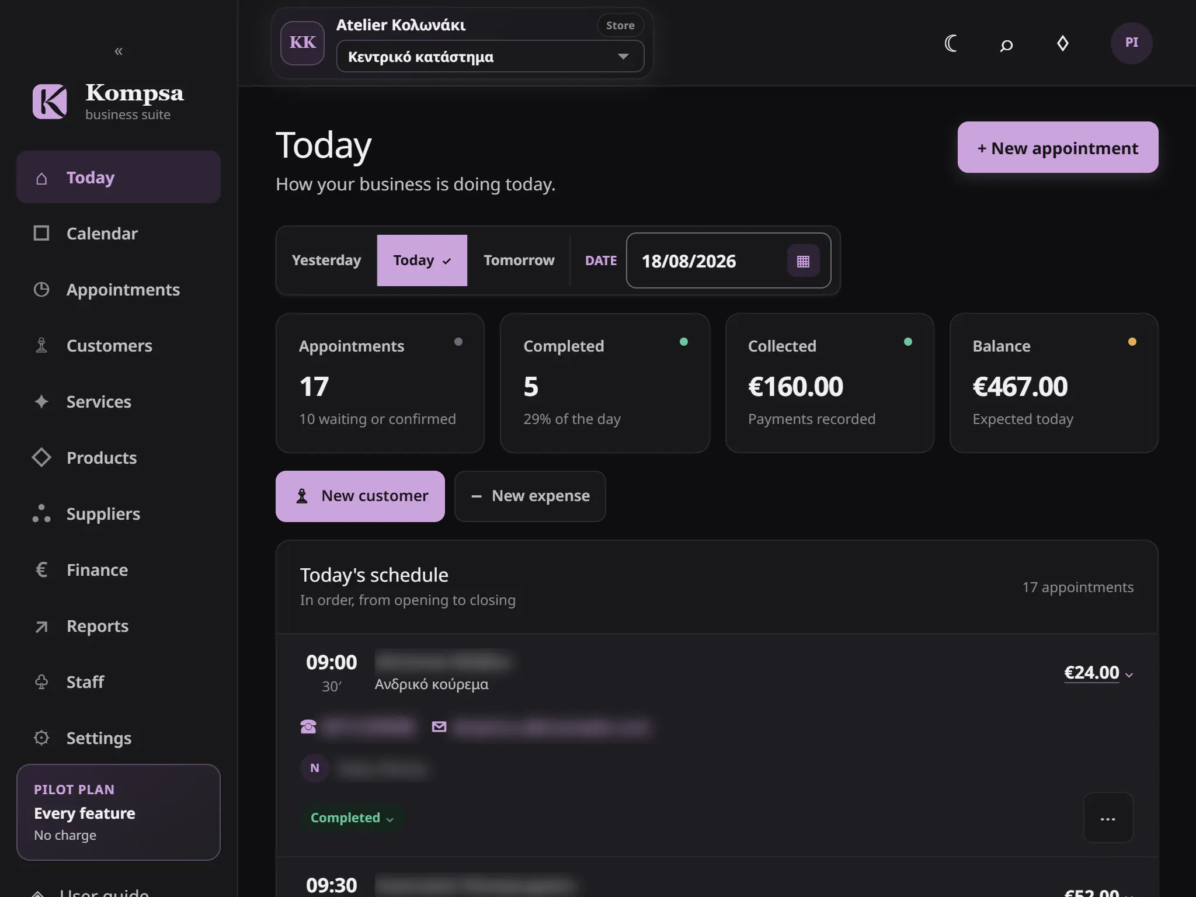The image size is (1196, 897).
Task: Open the Completed status dropdown
Action: click(x=352, y=818)
